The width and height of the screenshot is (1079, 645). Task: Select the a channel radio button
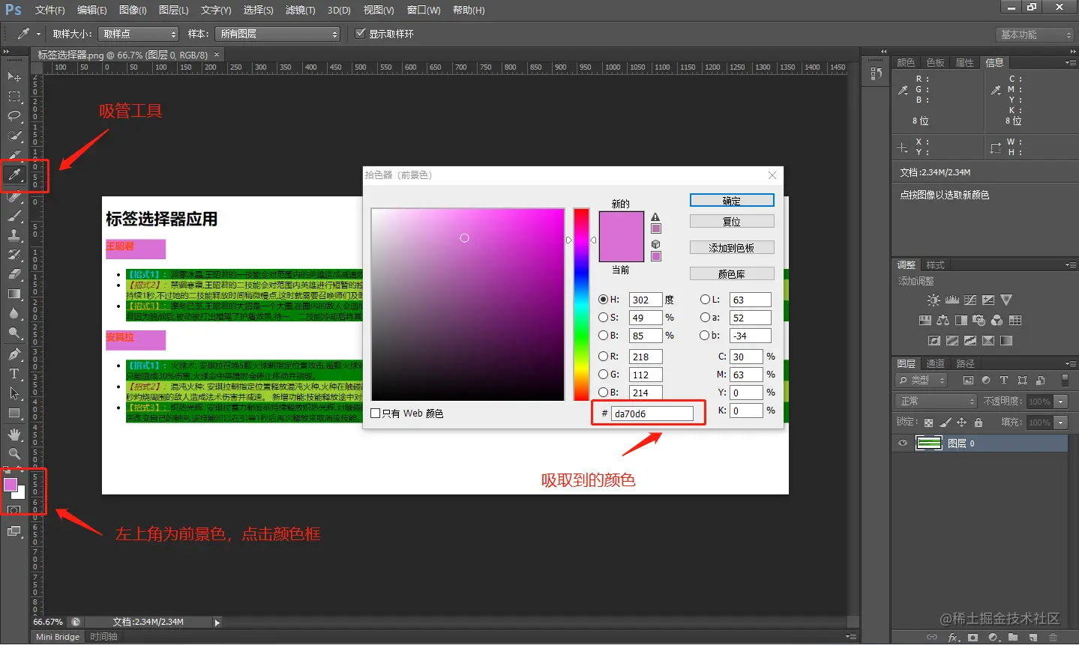tap(705, 317)
